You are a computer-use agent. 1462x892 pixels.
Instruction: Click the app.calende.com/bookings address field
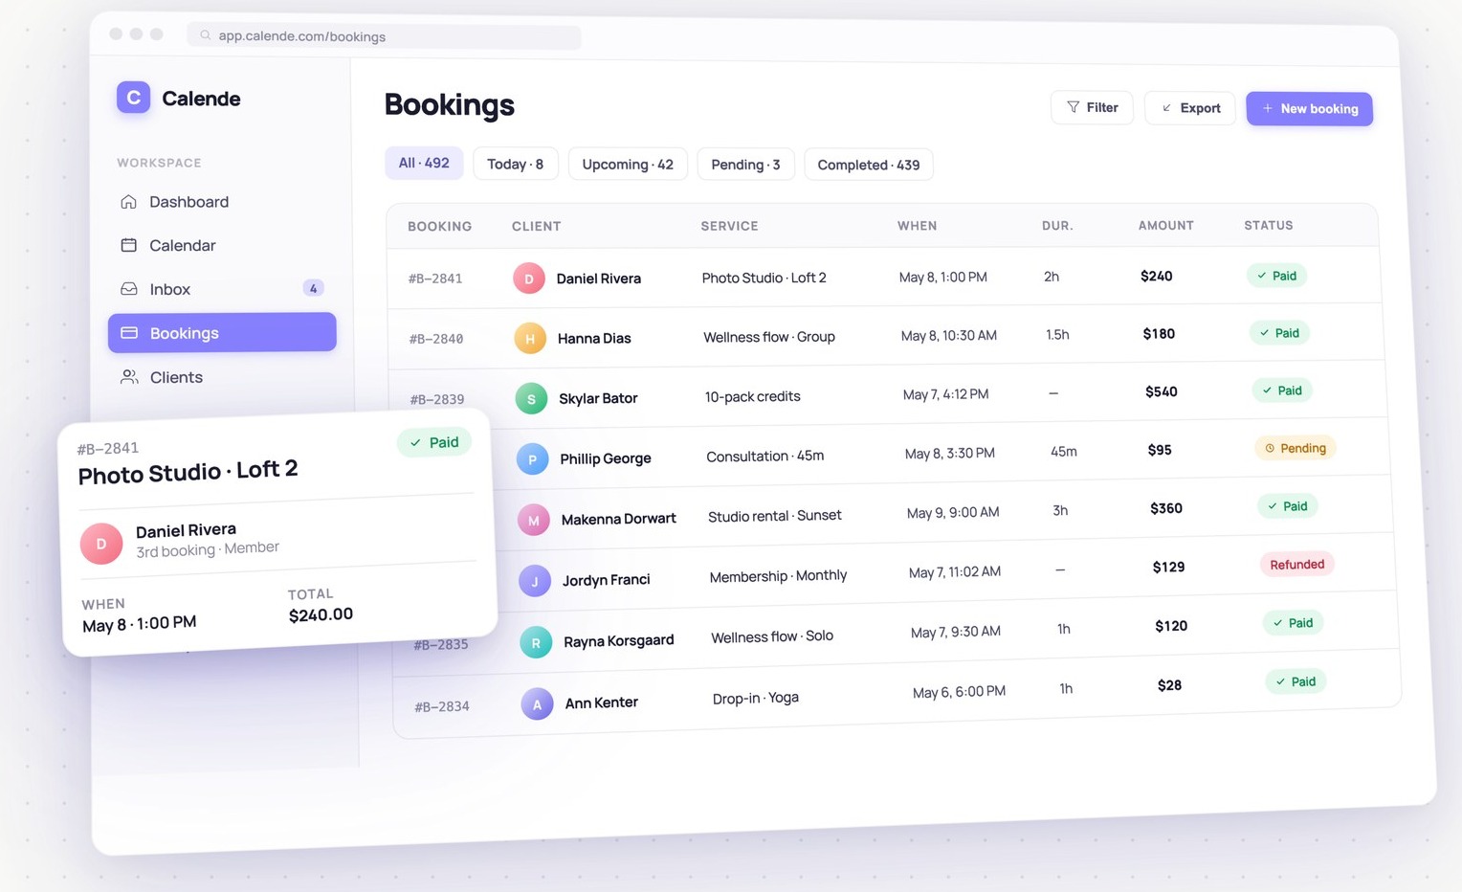click(384, 36)
